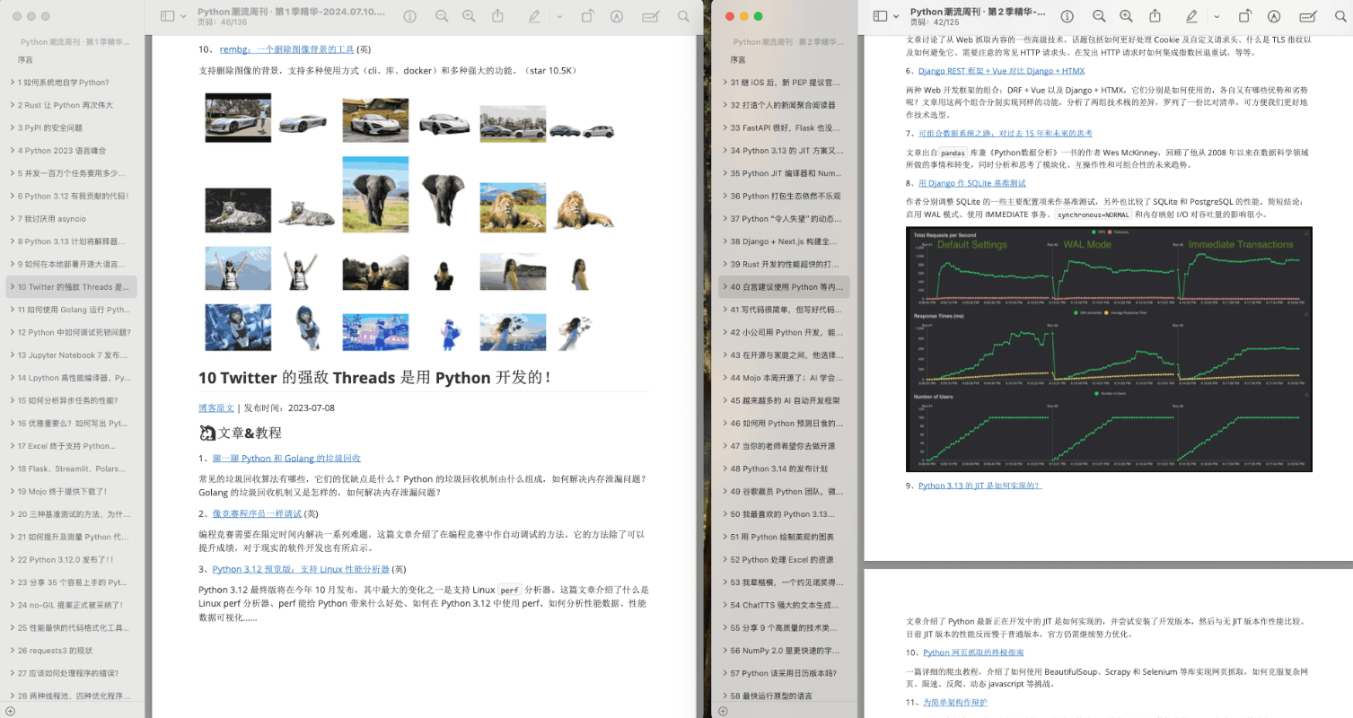This screenshot has width=1353, height=718.
Task: Open the Markup toolbar in 第1季 window
Action: coord(617,16)
